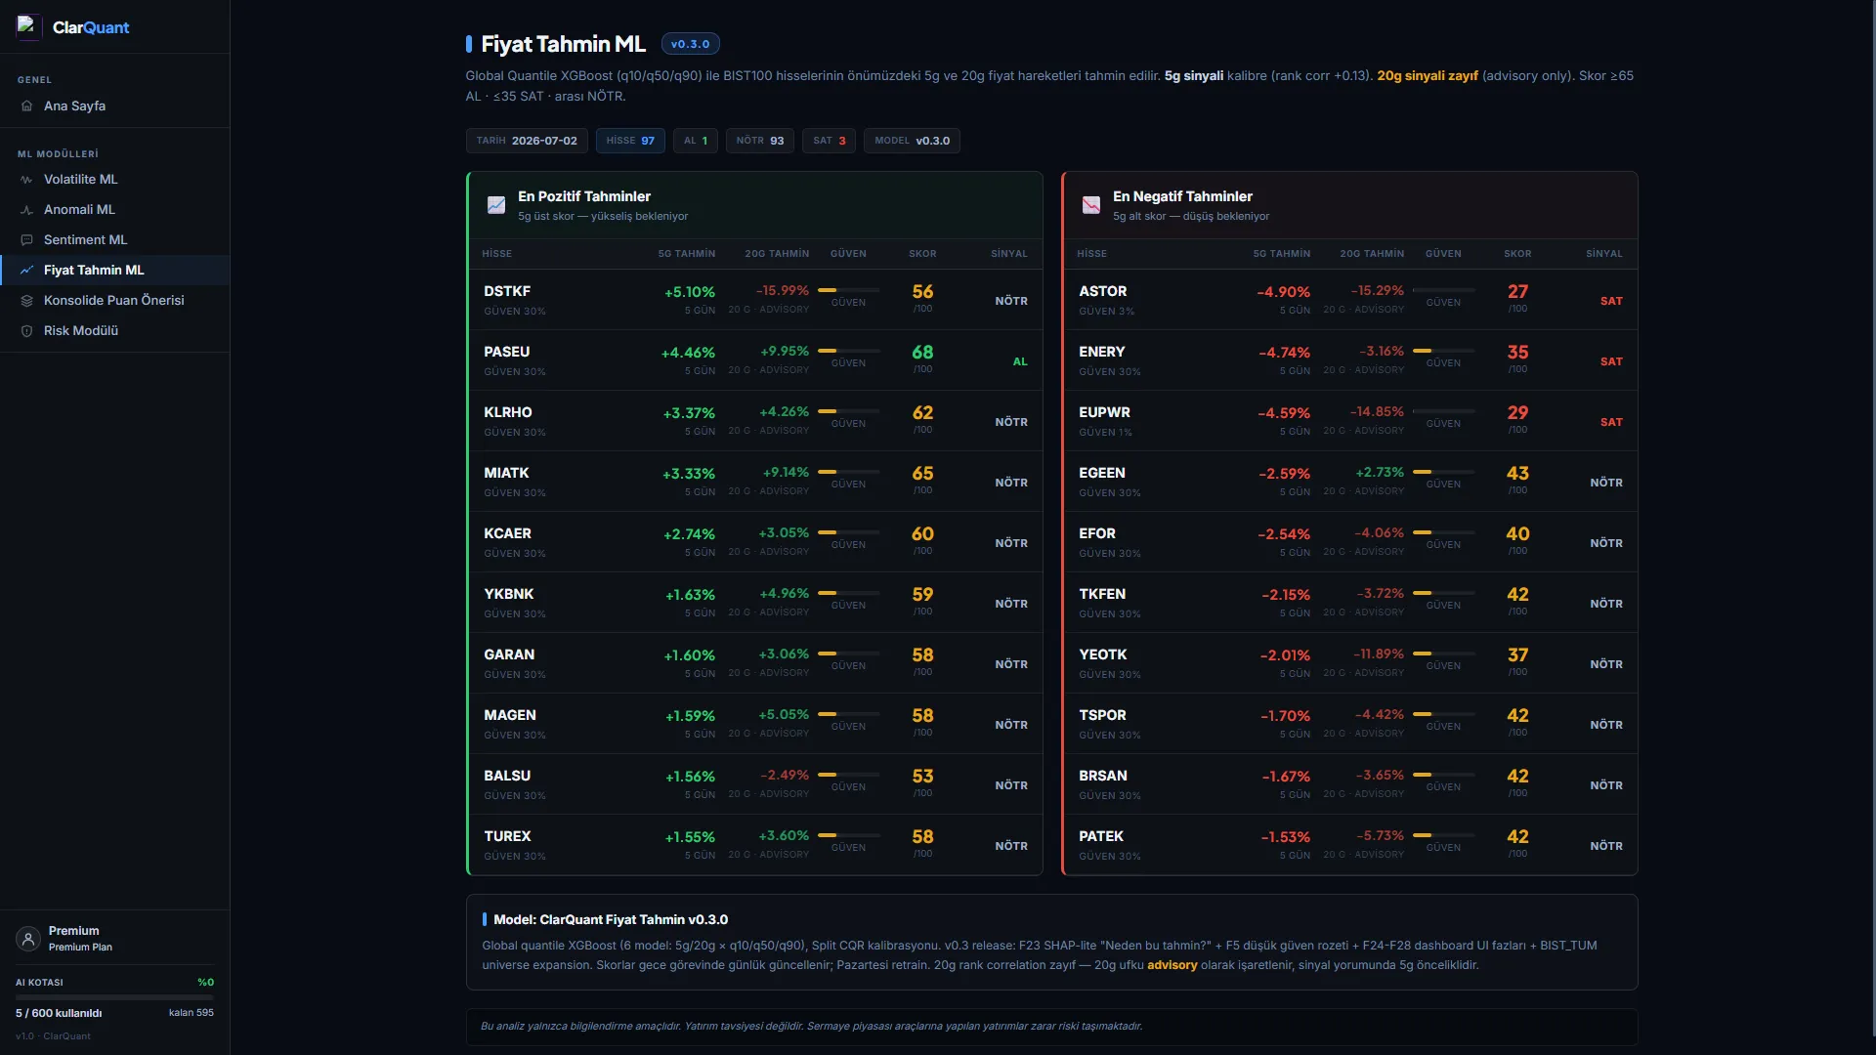Click the v0.3.0 version badge beside title

tap(691, 44)
